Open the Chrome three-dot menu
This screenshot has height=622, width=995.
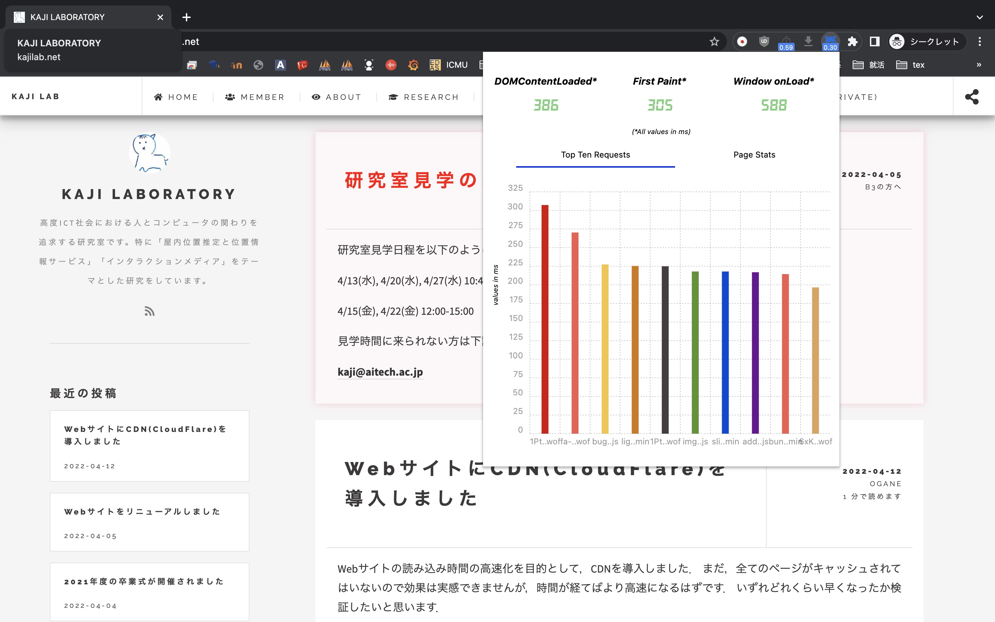coord(980,41)
